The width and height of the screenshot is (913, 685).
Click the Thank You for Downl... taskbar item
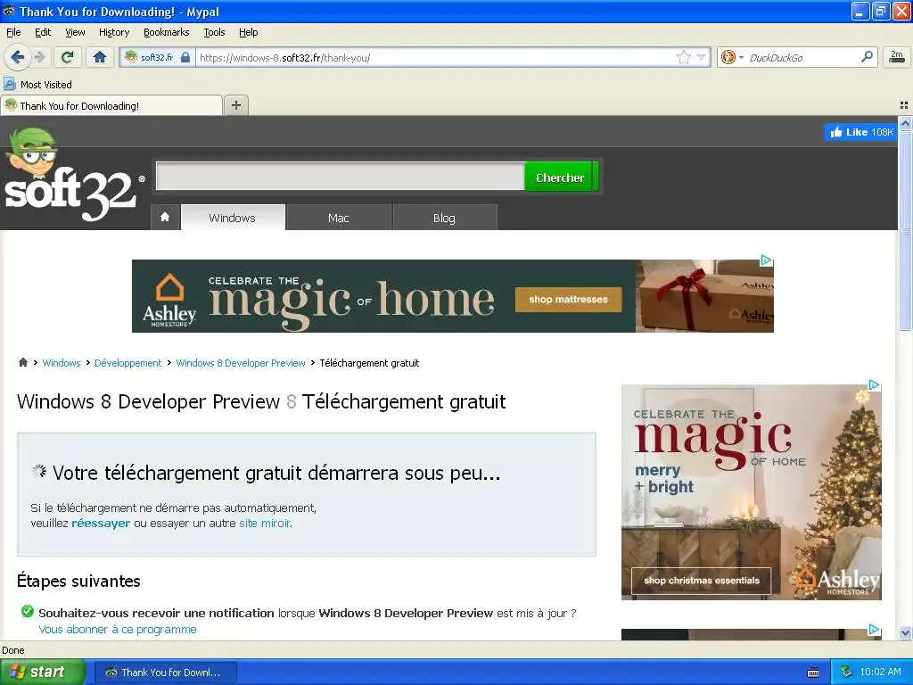click(165, 673)
